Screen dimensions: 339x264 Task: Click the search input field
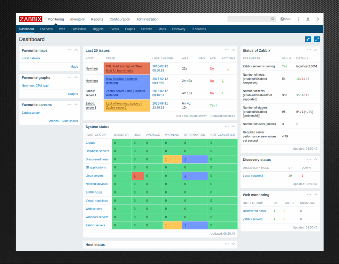tap(249, 19)
